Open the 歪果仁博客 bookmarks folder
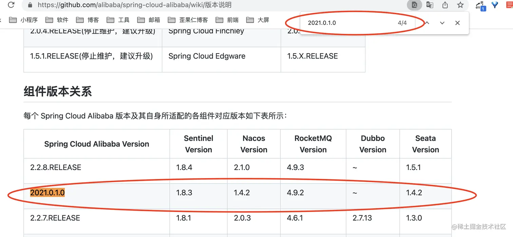 (188, 20)
